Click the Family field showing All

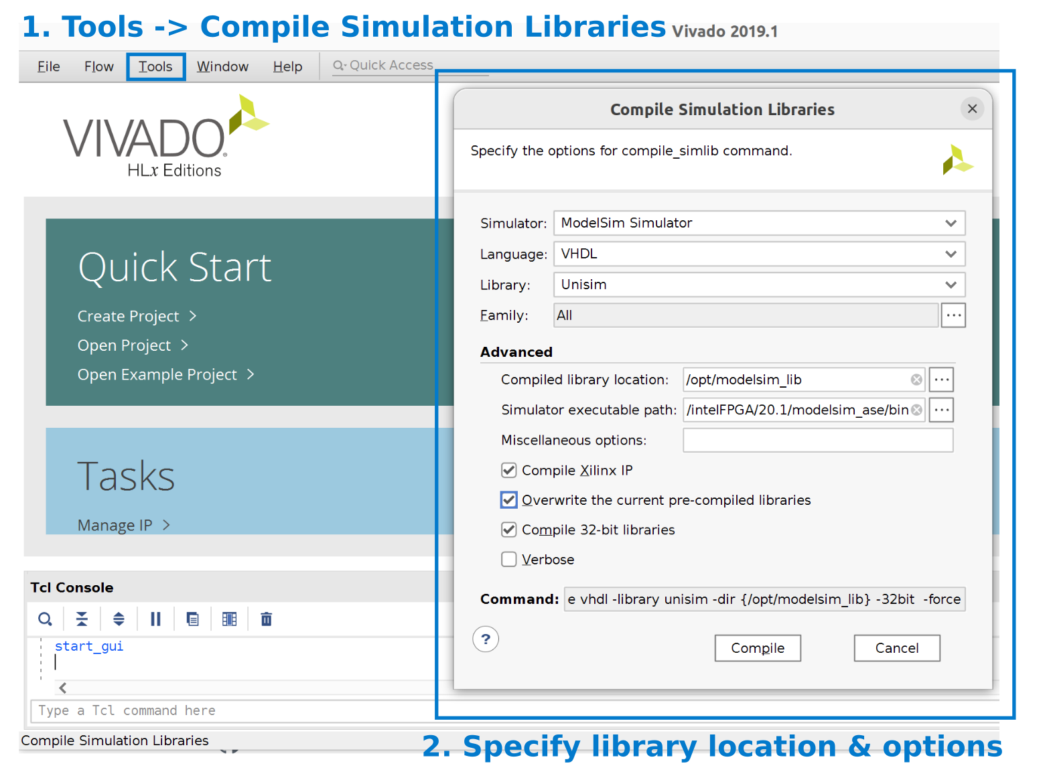pos(746,315)
